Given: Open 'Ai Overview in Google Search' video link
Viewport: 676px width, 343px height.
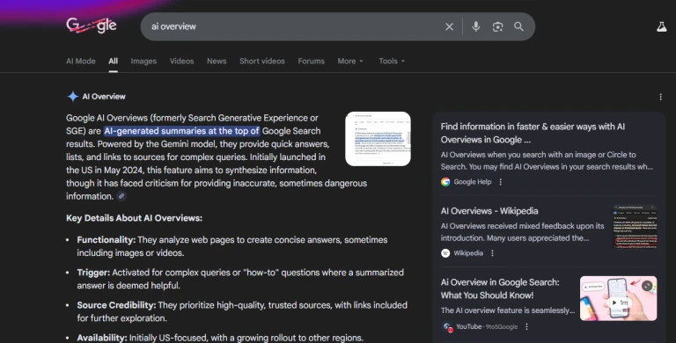Looking at the screenshot, I should click(500, 288).
